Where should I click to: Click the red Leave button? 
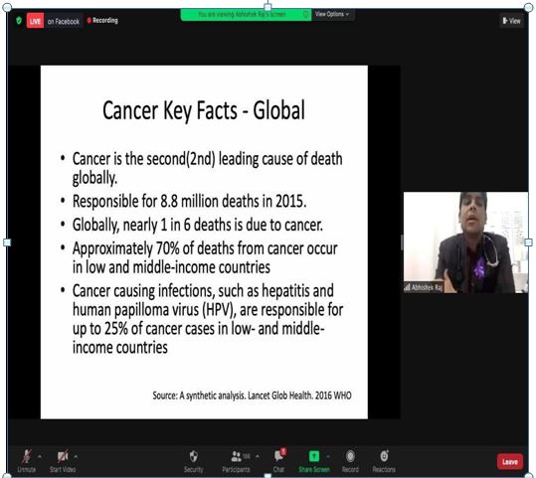coord(510,462)
